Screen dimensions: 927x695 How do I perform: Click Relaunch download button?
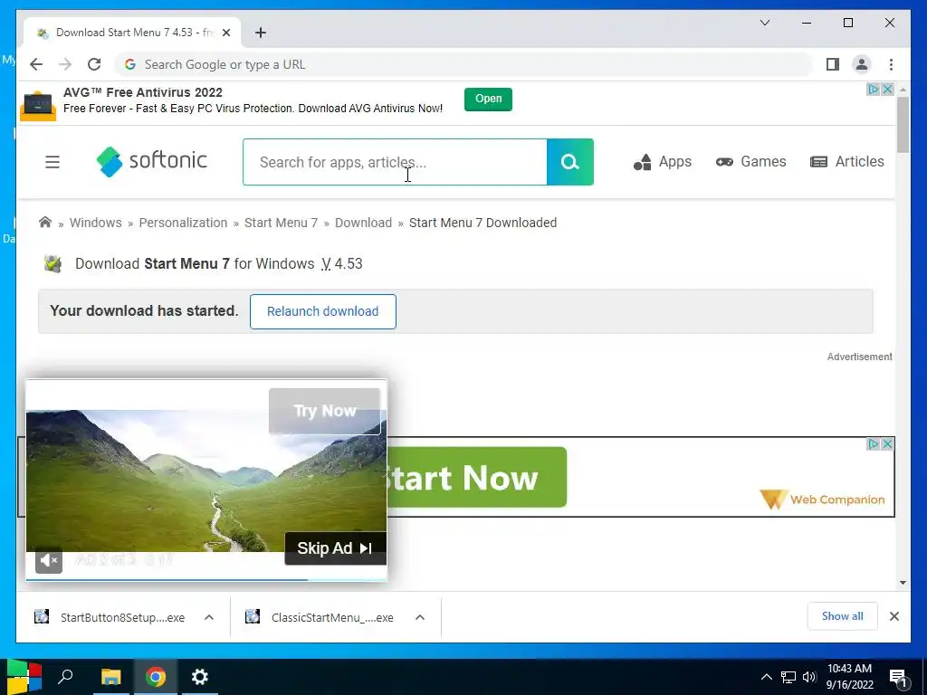(x=323, y=311)
